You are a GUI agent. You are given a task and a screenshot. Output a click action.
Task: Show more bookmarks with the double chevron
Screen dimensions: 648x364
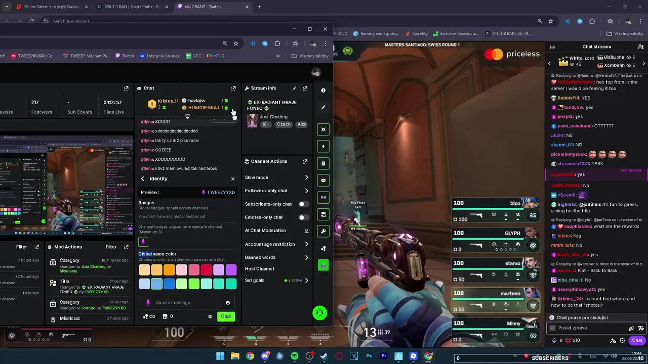pos(278,56)
